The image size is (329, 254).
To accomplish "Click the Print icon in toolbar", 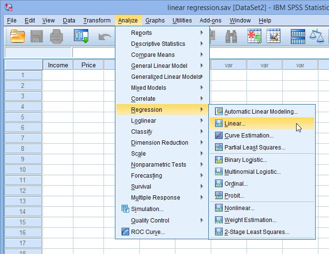I will pyautogui.click(x=57, y=36).
